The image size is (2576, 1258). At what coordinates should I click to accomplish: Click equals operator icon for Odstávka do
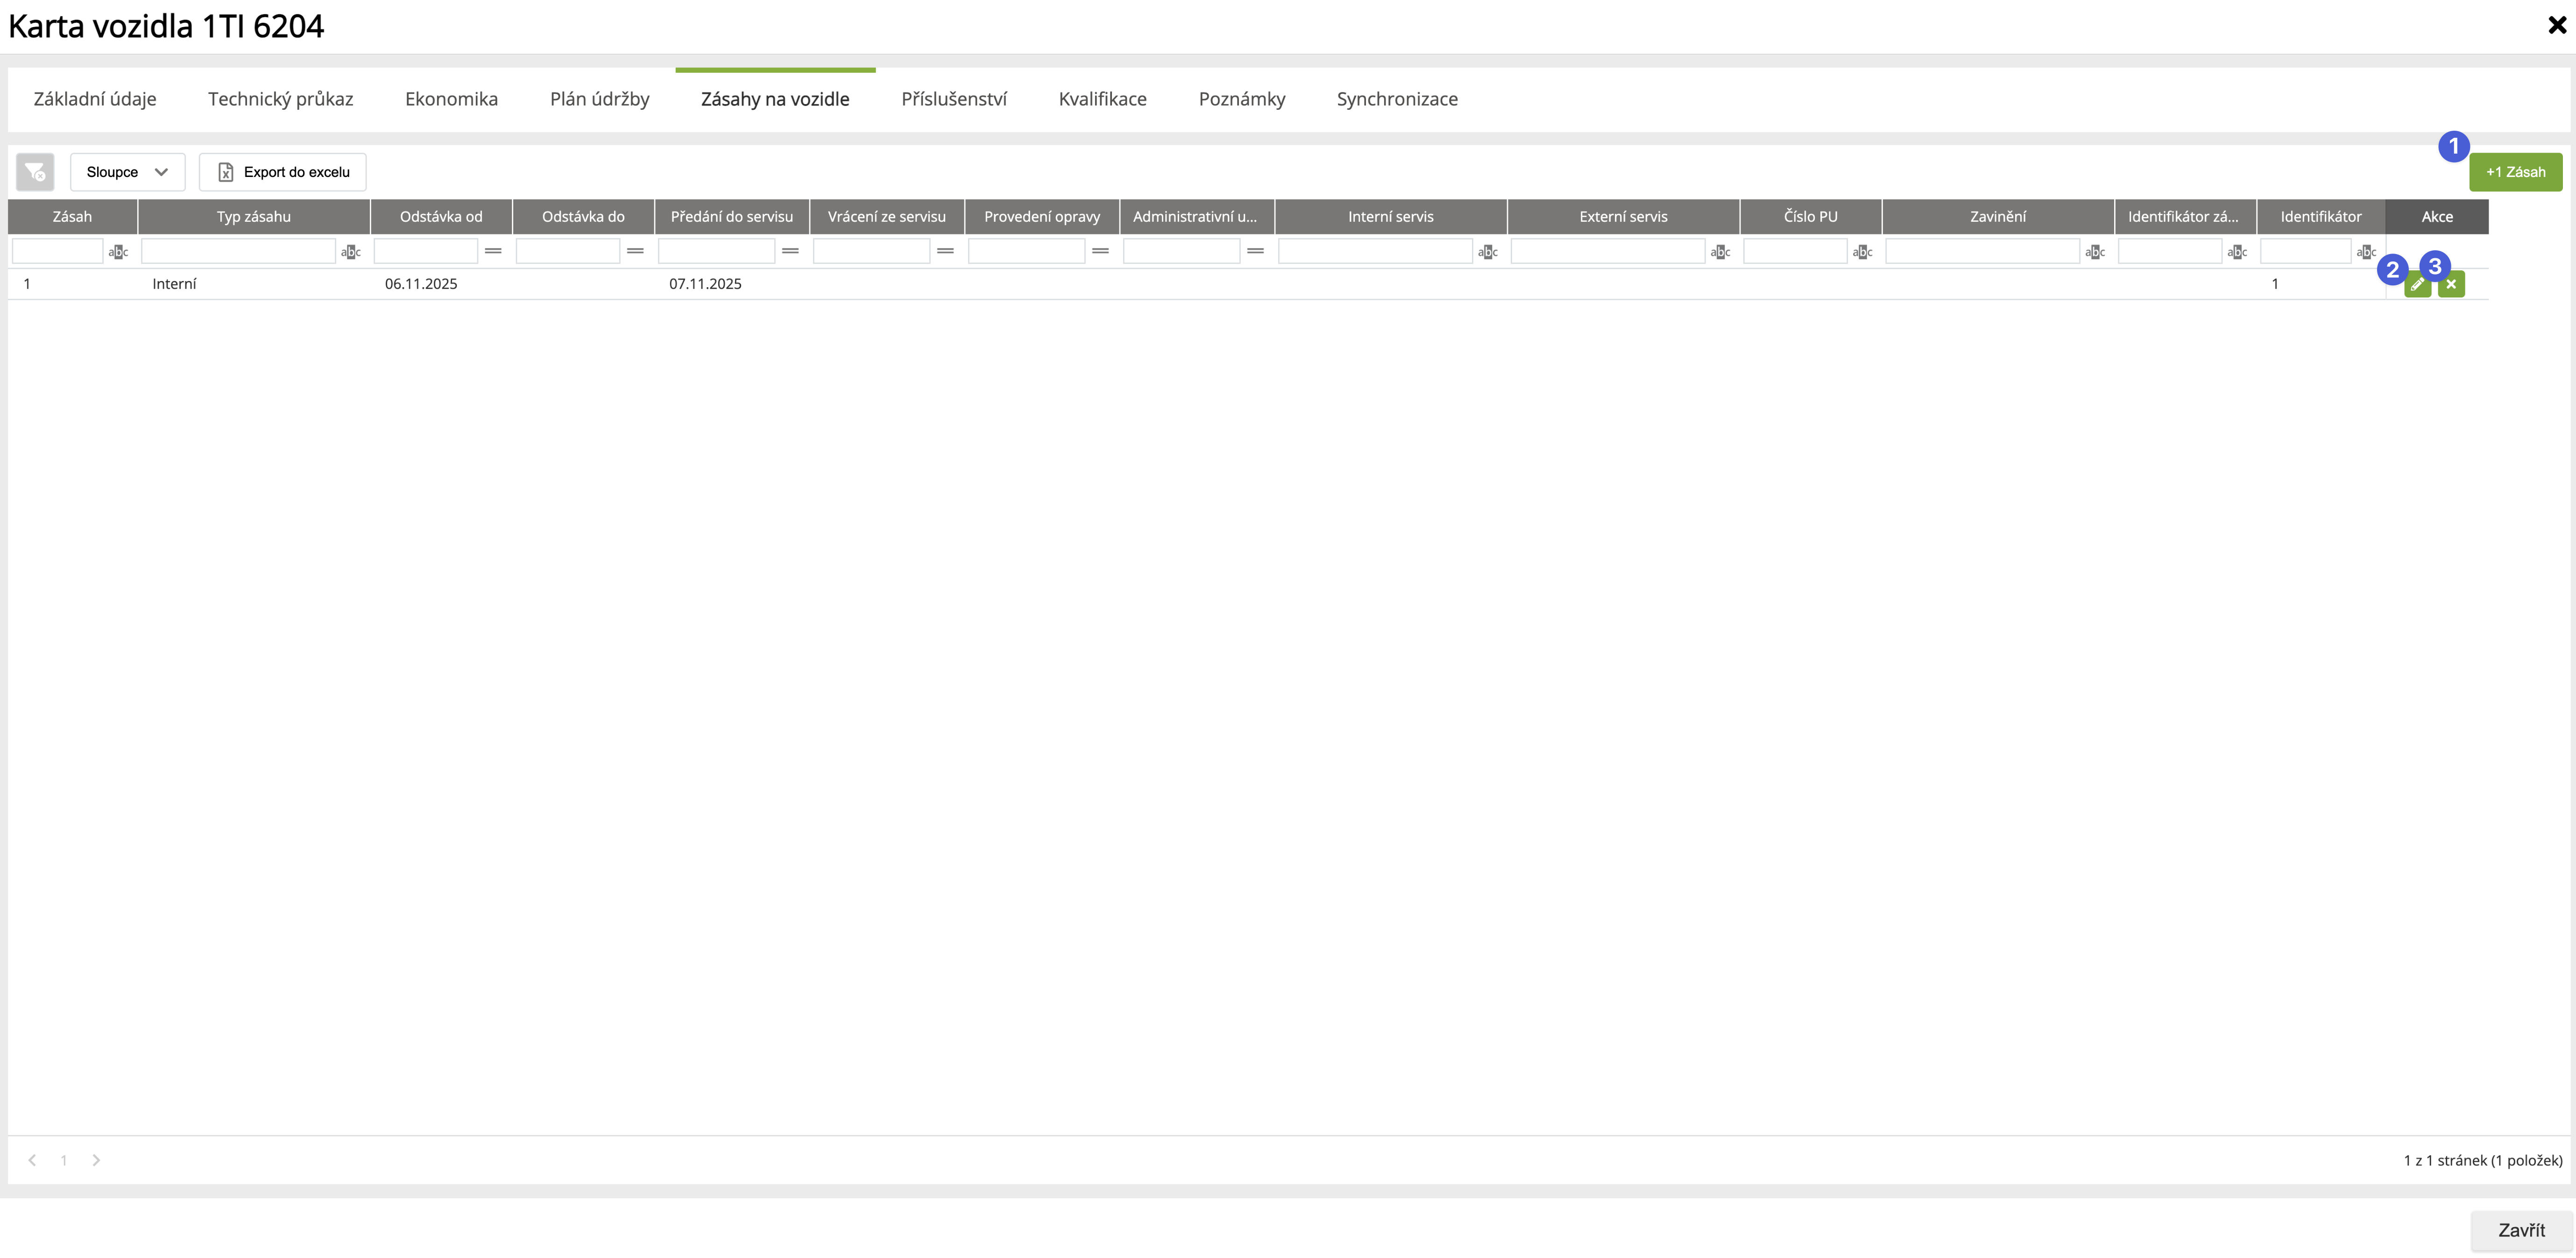click(x=635, y=251)
